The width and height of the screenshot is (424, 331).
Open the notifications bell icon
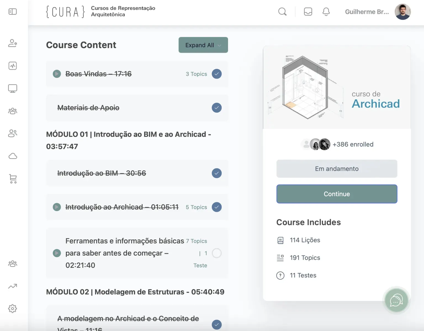coord(326,12)
